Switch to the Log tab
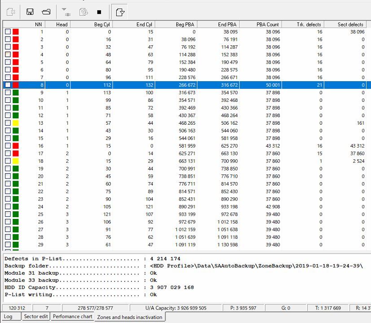Image resolution: width=371 pixels, height=323 pixels. 9,317
